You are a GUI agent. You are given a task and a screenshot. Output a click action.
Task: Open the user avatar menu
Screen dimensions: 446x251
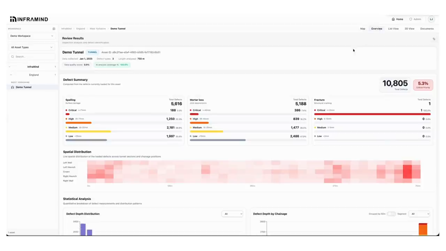[x=431, y=19]
